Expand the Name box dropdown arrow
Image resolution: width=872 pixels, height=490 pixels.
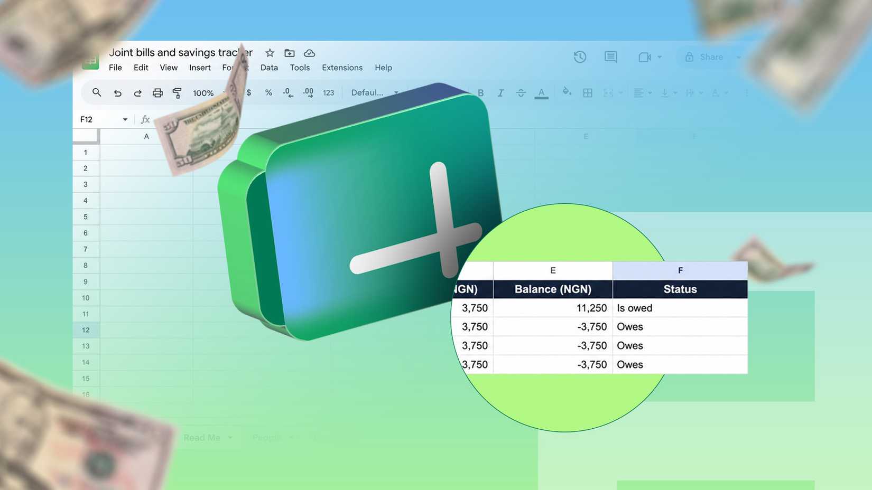(125, 119)
